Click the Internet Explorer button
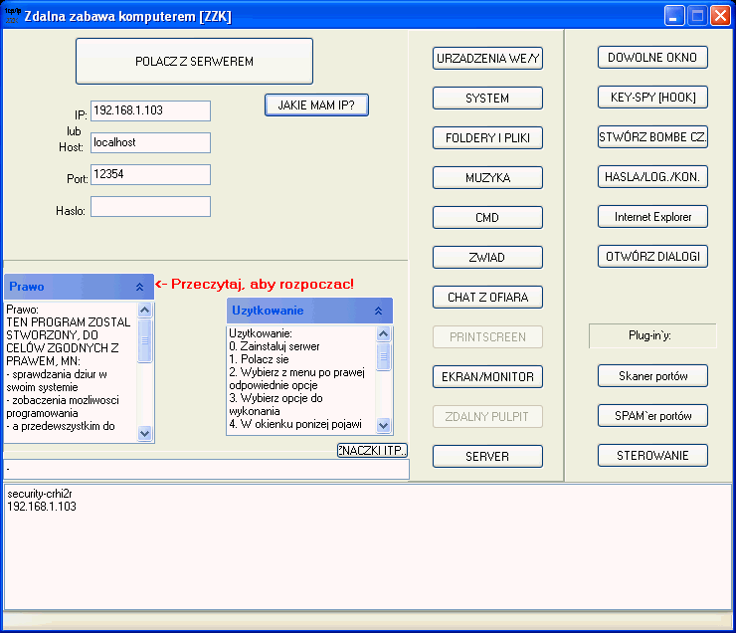Viewport: 736px width, 633px height. [652, 216]
